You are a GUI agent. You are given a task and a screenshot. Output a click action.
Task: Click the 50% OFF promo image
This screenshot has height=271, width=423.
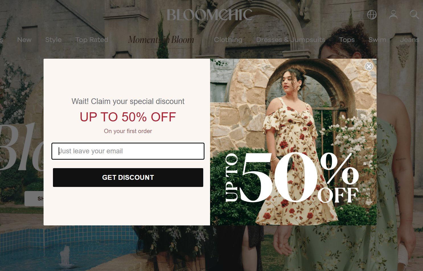[293, 142]
